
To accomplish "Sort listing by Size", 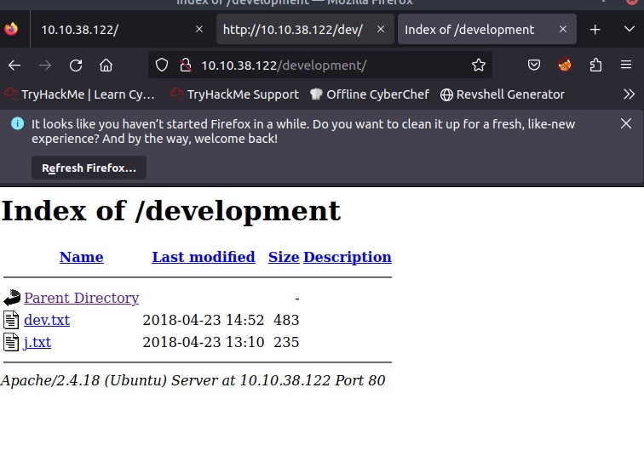I will pyautogui.click(x=284, y=257).
